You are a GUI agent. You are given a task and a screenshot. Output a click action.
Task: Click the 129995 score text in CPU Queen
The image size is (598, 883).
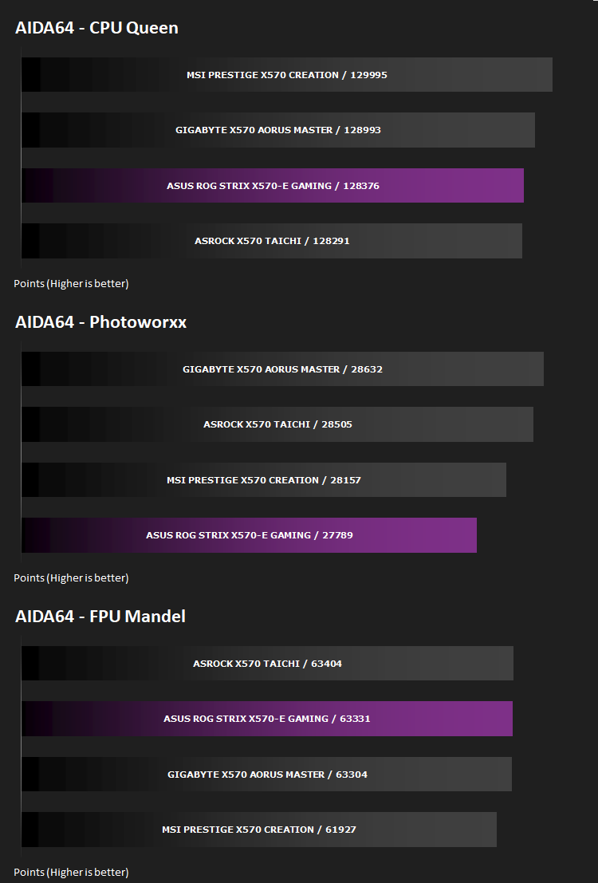pyautogui.click(x=369, y=75)
